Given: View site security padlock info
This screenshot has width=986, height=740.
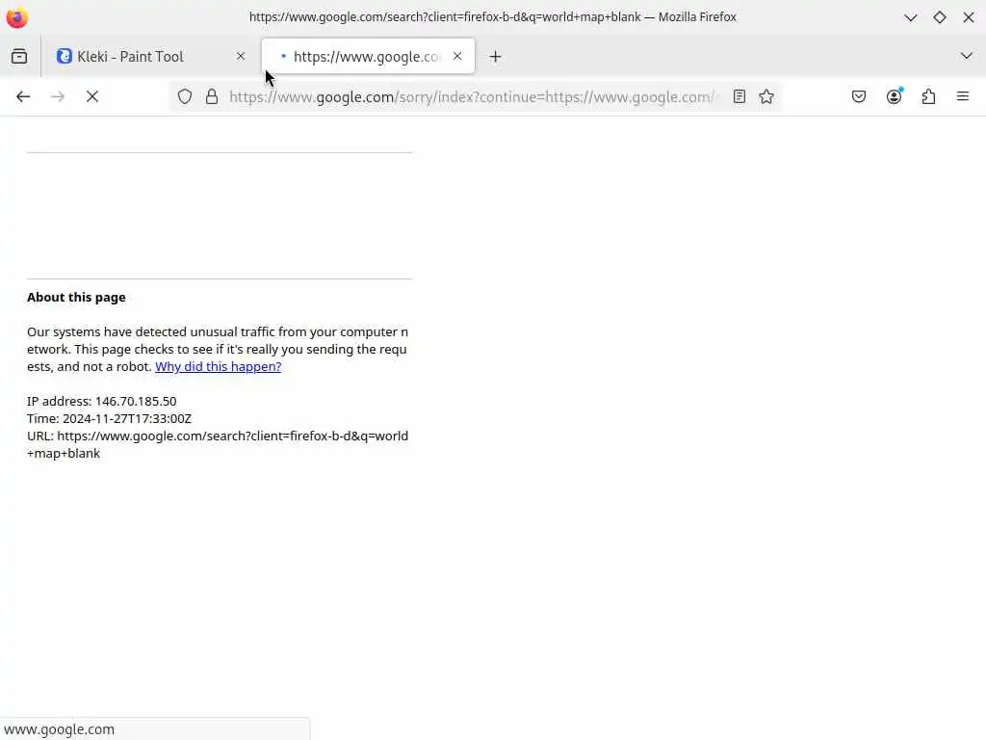Looking at the screenshot, I should [x=212, y=97].
